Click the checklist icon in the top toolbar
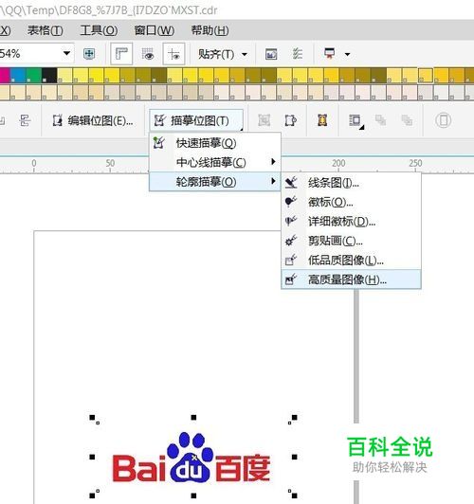The width and height of the screenshot is (474, 504). click(x=298, y=54)
